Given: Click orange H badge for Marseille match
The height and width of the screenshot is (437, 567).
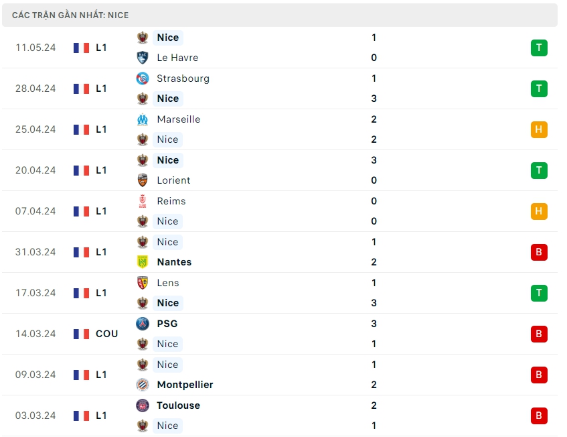Looking at the screenshot, I should pos(539,129).
